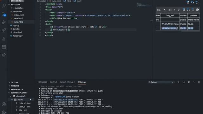The image size is (203, 114).
Task: Open the Testing flask view
Action: (4, 39)
